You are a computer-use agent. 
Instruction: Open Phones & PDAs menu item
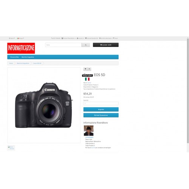tap(14, 57)
